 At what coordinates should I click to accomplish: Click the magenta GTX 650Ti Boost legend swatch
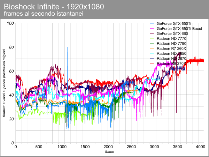click(x=152, y=29)
